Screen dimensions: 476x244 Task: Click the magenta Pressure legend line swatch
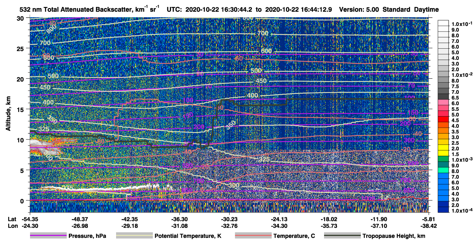pyautogui.click(x=48, y=236)
